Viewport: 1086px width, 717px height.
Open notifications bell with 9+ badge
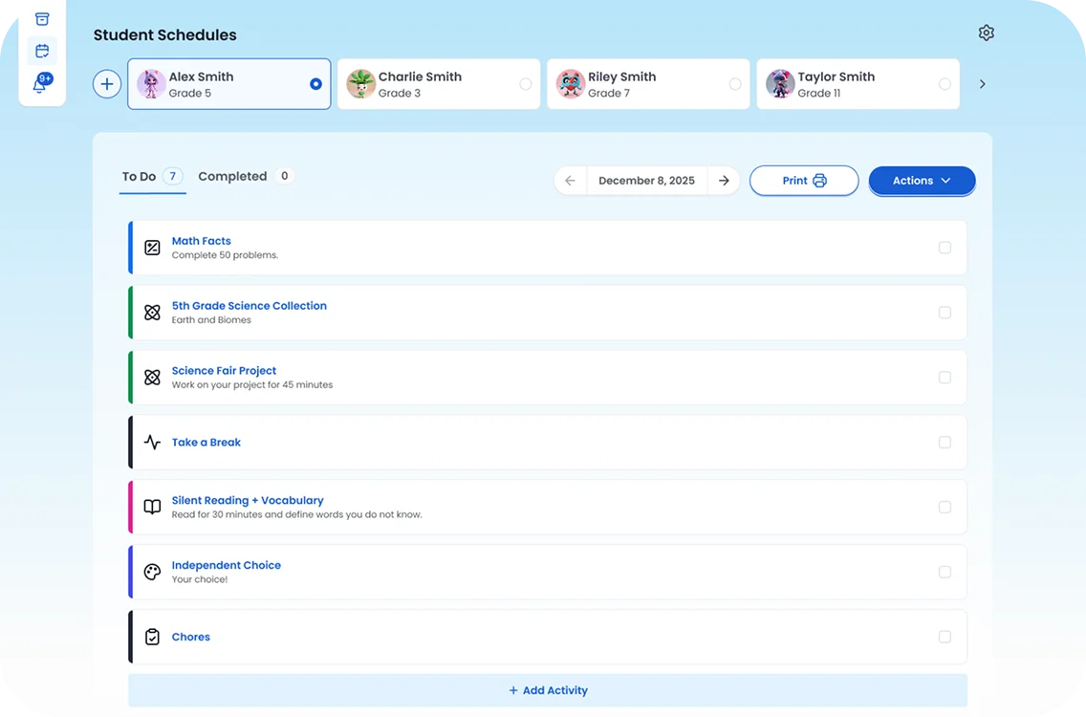pos(41,84)
